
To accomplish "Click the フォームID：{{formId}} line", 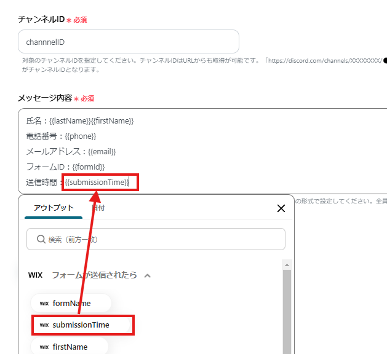I will point(65,167).
